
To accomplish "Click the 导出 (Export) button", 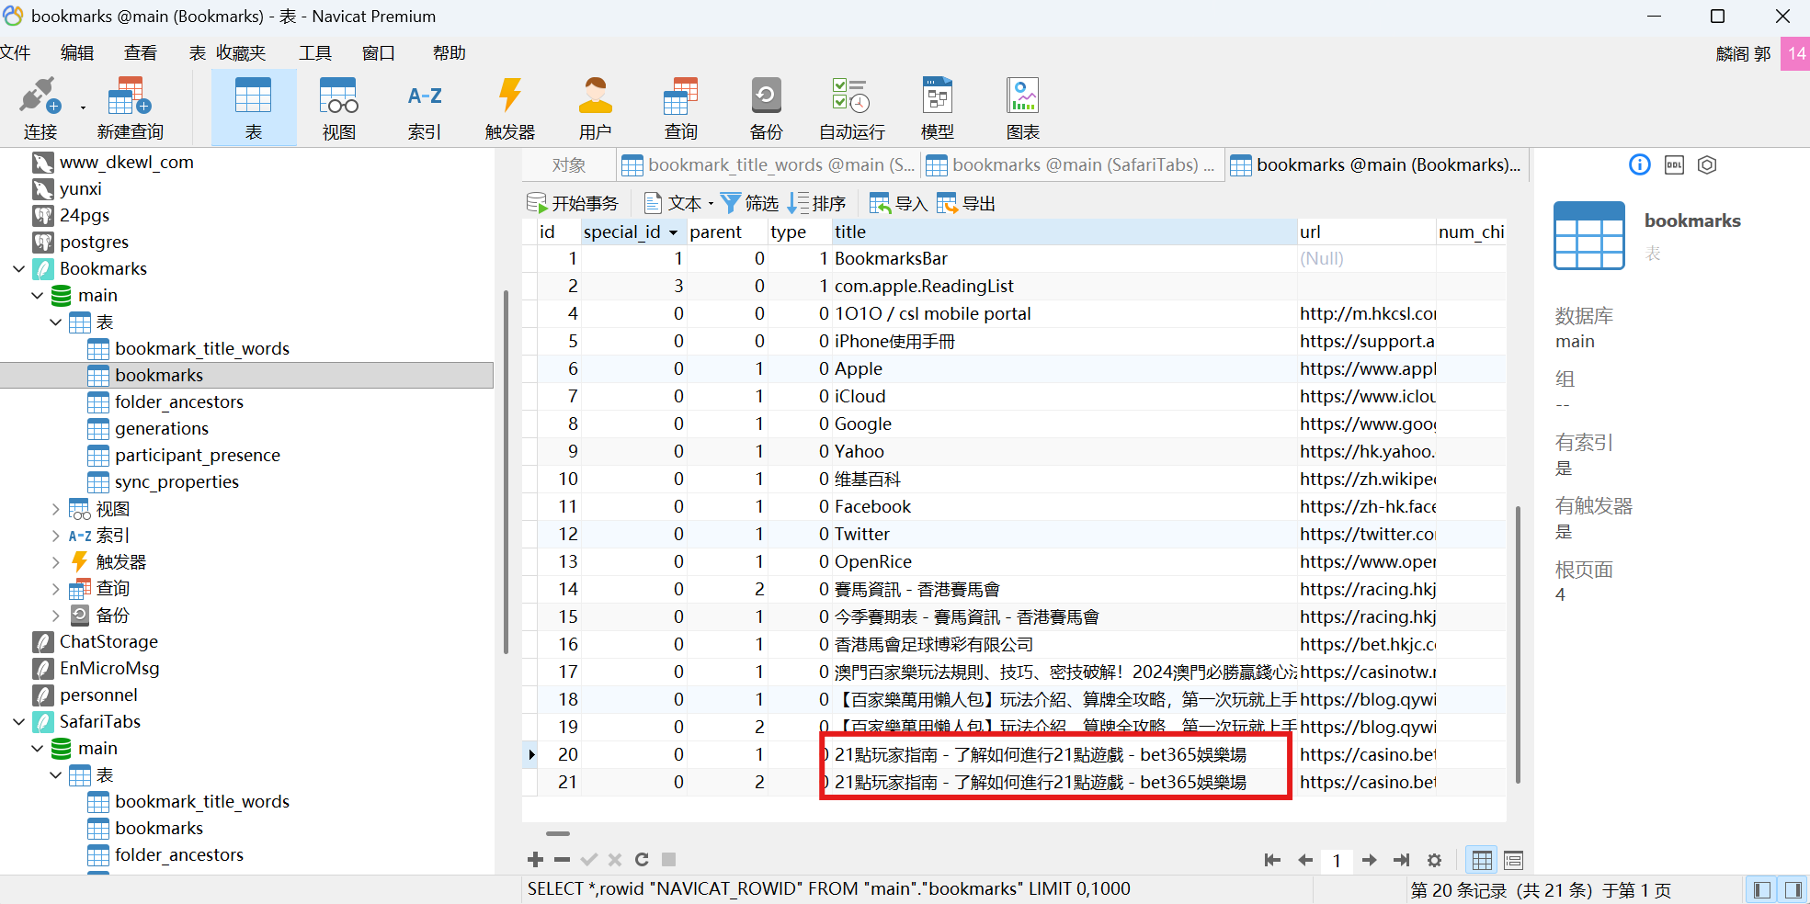I will pyautogui.click(x=967, y=204).
